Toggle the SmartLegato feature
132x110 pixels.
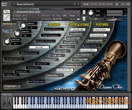coord(98,35)
